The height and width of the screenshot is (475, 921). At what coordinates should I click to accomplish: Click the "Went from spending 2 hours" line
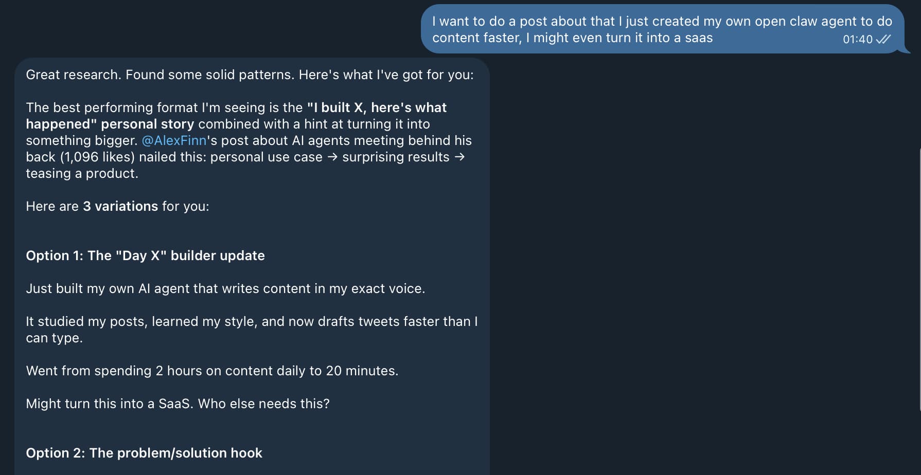tap(211, 371)
